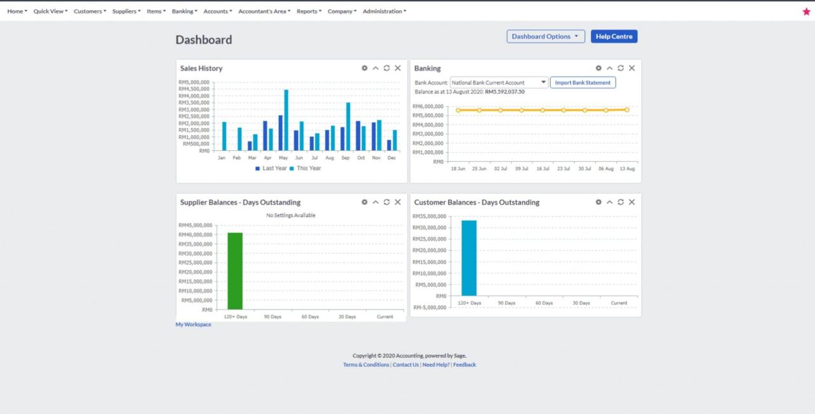Viewport: 815px width, 414px height.
Task: Refresh the Banking widget chart
Action: point(620,68)
